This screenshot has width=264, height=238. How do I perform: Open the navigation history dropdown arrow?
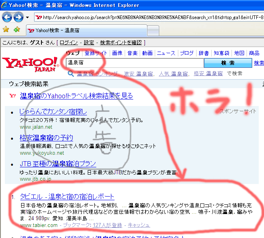(x=27, y=17)
